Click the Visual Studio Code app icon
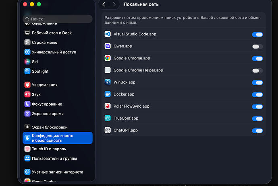 [x=108, y=34]
